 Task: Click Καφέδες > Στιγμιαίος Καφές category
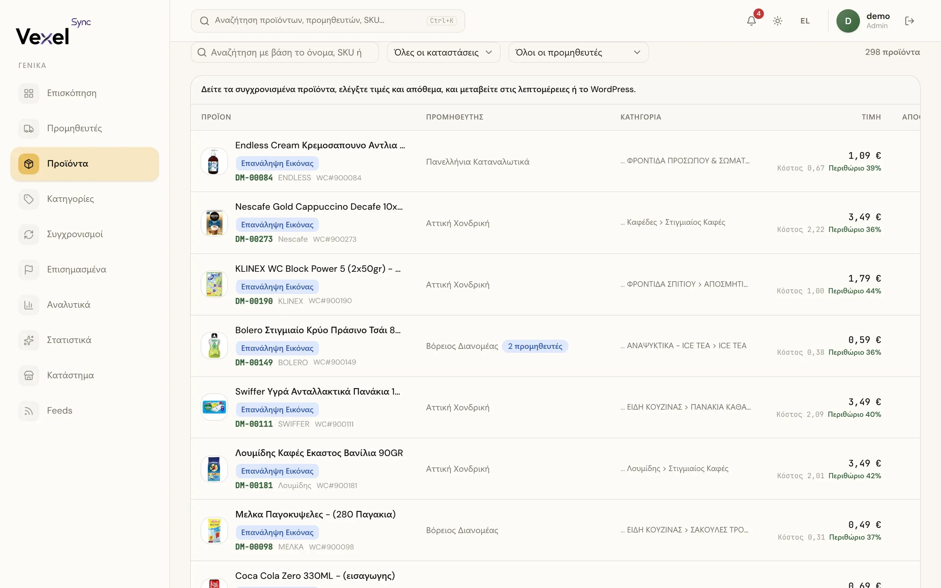676,222
